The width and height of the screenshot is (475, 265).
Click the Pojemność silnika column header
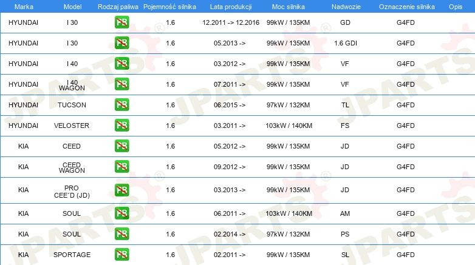pos(169,7)
